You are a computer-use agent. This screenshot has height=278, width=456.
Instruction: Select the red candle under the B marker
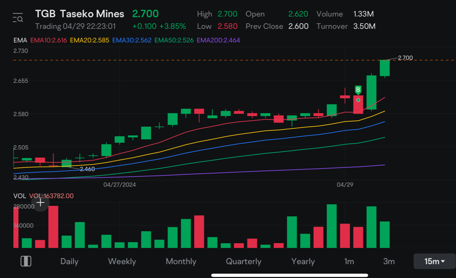358,105
